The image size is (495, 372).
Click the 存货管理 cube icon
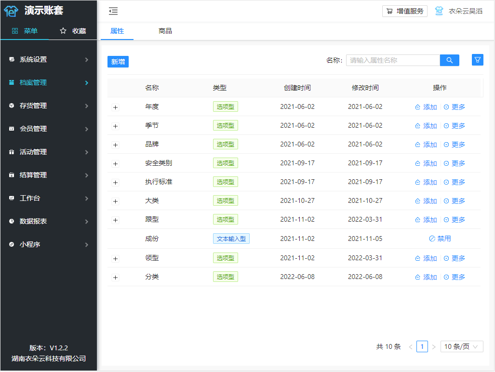(12, 106)
